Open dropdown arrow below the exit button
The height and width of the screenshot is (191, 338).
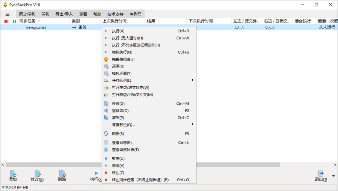(333, 176)
